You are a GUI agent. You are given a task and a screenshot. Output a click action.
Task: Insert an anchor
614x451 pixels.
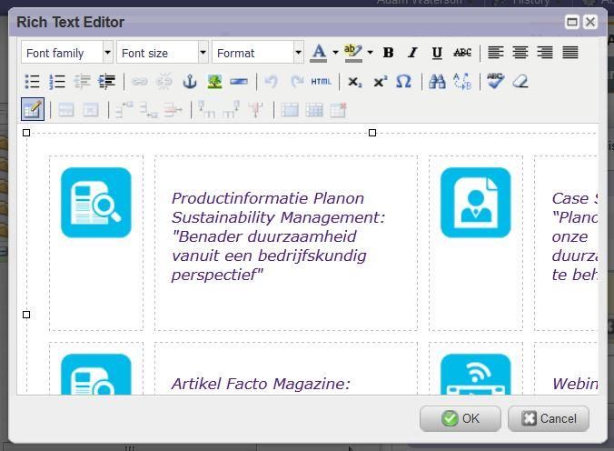[190, 82]
